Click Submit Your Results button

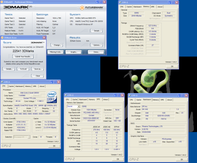(x=23, y=57)
